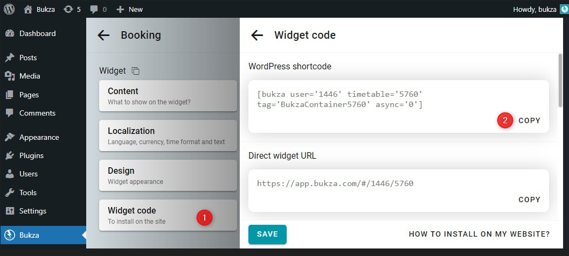Copy the direct widget URL
Screen dimensions: 569x256
[x=529, y=200]
